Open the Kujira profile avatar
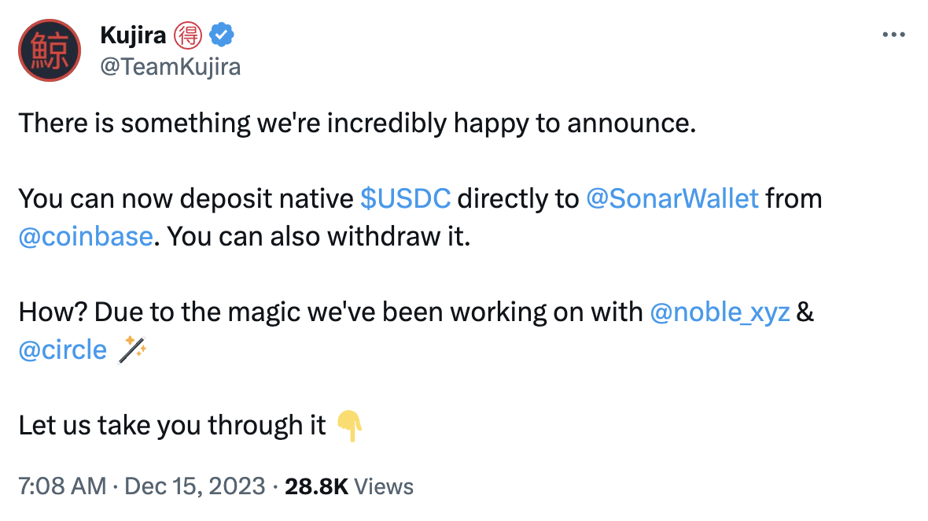 (50, 50)
